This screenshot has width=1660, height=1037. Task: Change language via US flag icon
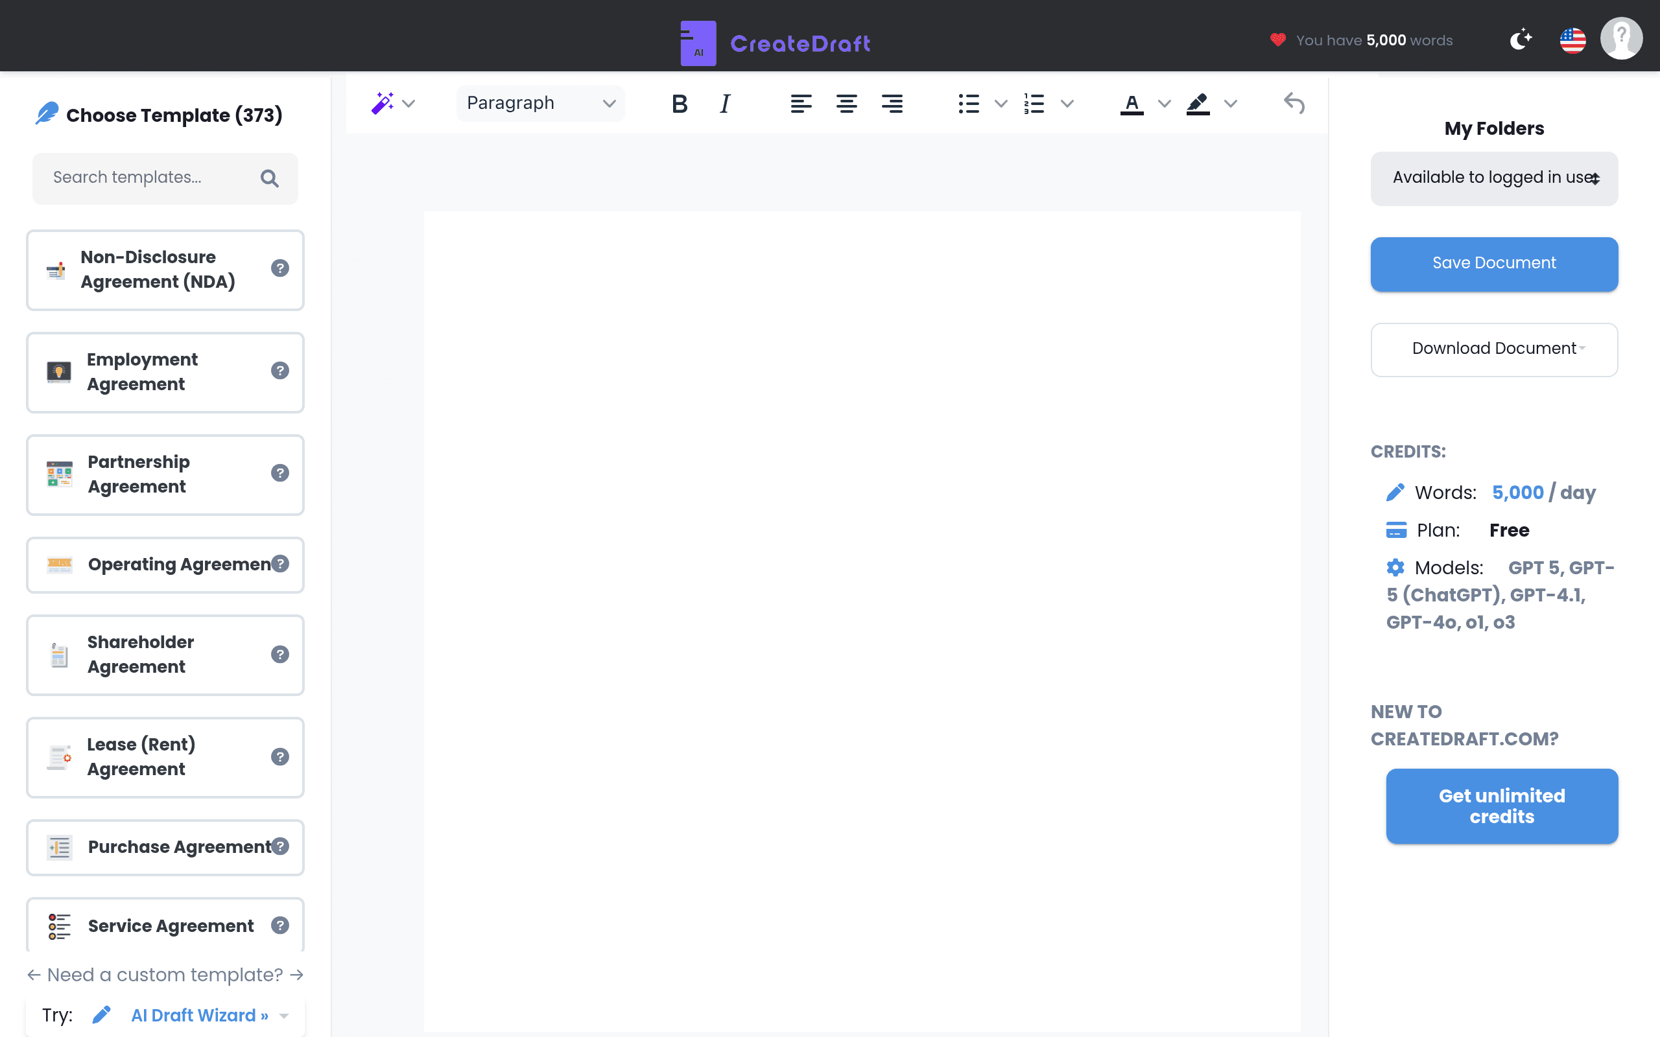coord(1573,40)
